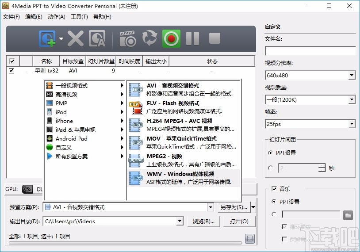Click the 文件名 input field
360x252 pixels.
pyautogui.click(x=310, y=51)
